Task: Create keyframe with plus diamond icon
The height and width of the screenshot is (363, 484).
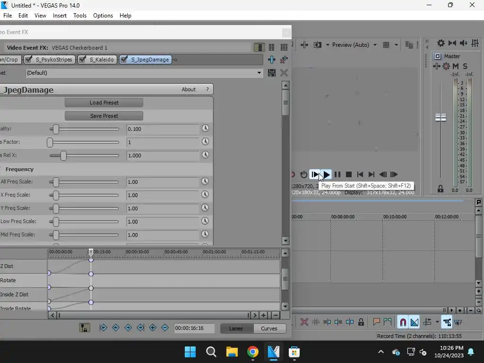Action: [x=153, y=328]
